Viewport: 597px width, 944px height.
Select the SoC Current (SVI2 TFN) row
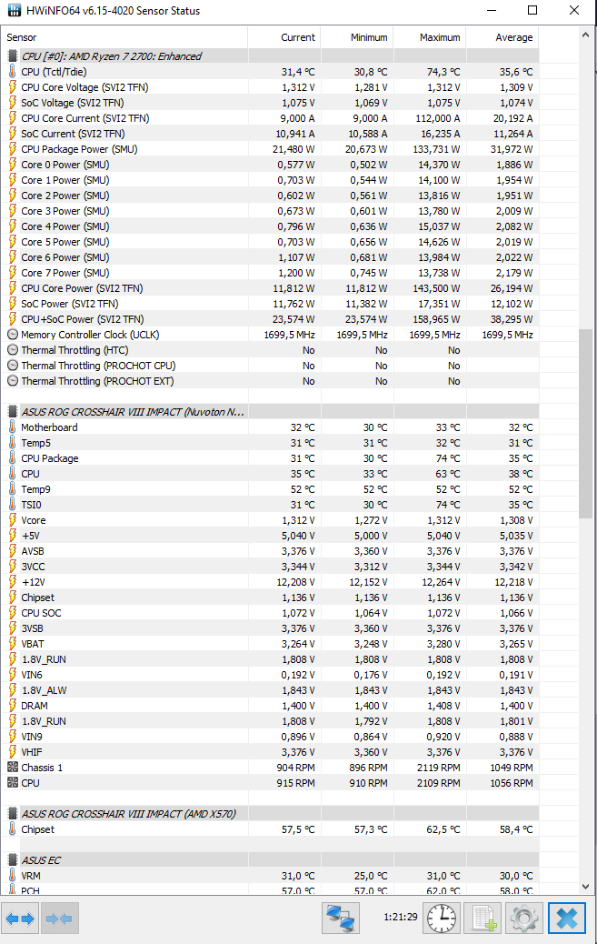coord(270,134)
